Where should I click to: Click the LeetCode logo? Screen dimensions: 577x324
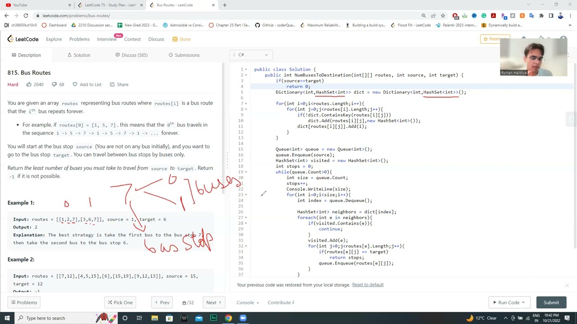click(23, 39)
